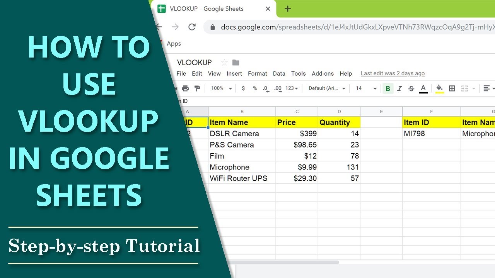The width and height of the screenshot is (495, 278).
Task: Open the text color picker
Action: pyautogui.click(x=423, y=88)
